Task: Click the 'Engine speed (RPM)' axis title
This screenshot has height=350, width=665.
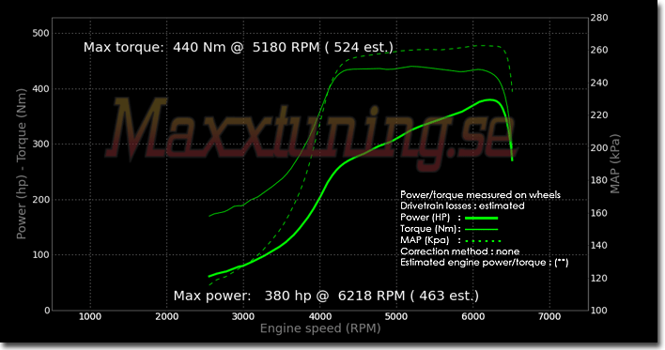Action: tap(320, 328)
